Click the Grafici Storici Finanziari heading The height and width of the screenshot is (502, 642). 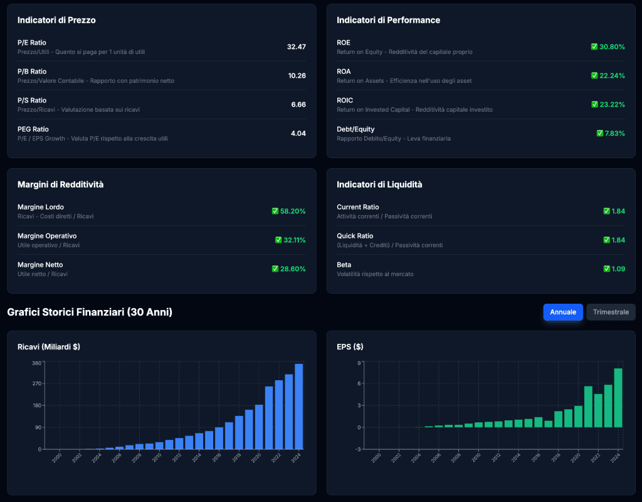click(90, 312)
